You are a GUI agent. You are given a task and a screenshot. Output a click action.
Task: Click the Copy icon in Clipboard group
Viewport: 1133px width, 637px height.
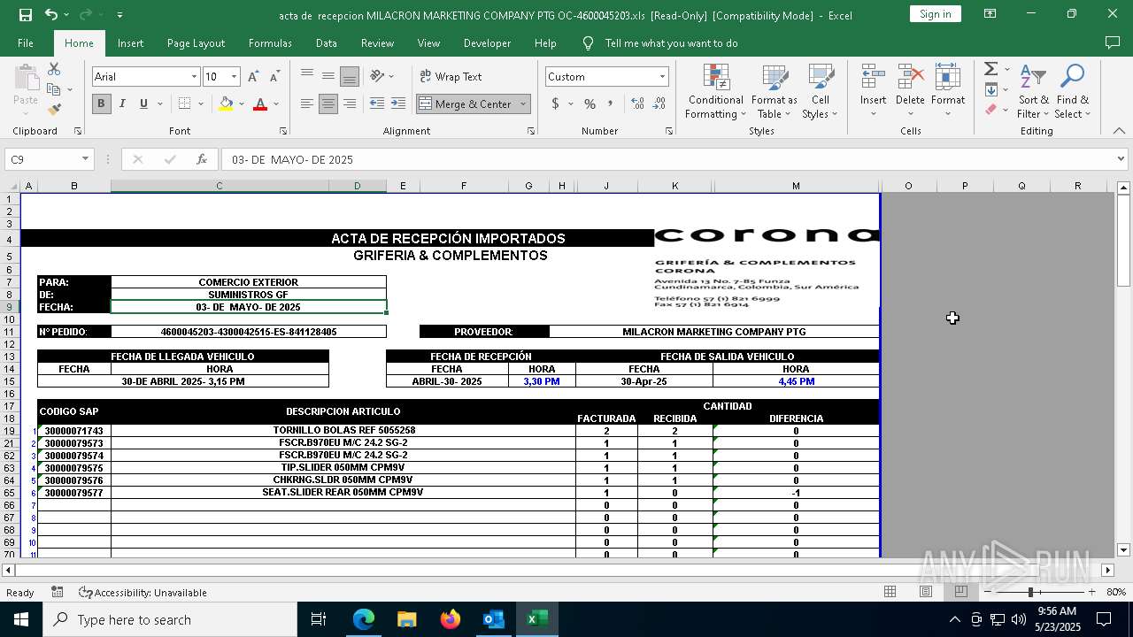(54, 89)
